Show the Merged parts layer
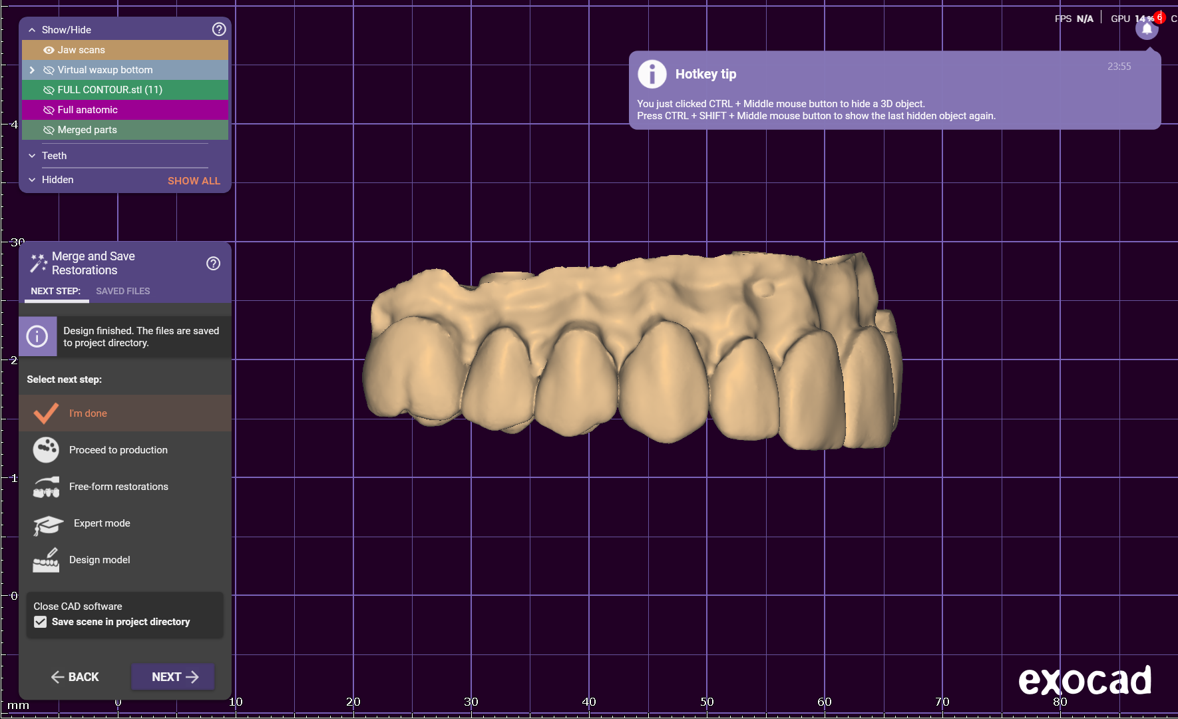Screen dimensions: 1178x719 [x=49, y=130]
